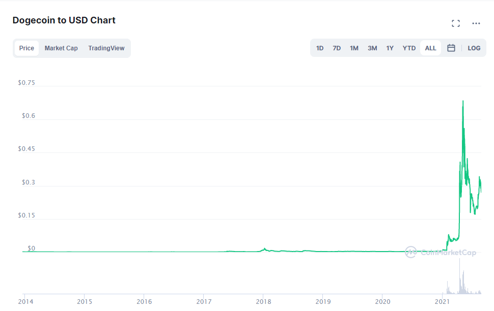Screen dimensions: 494x311
Task: Click the Dogecoin to USD Chart title
Action: pos(64,20)
